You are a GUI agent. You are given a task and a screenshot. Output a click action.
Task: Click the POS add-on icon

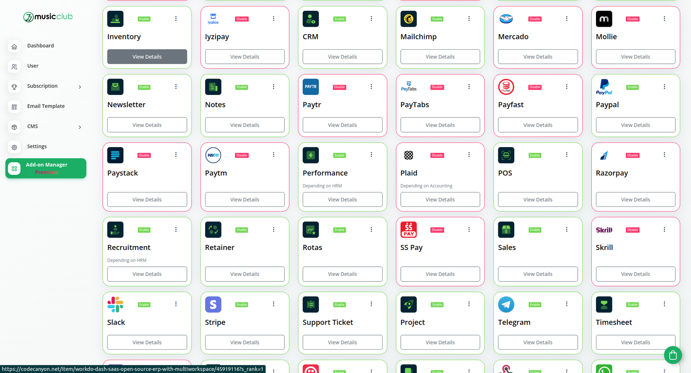coord(506,155)
